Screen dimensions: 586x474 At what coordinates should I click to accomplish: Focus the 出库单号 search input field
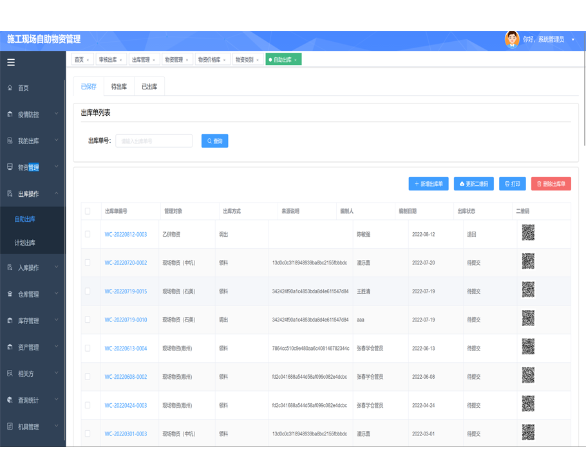click(x=154, y=141)
